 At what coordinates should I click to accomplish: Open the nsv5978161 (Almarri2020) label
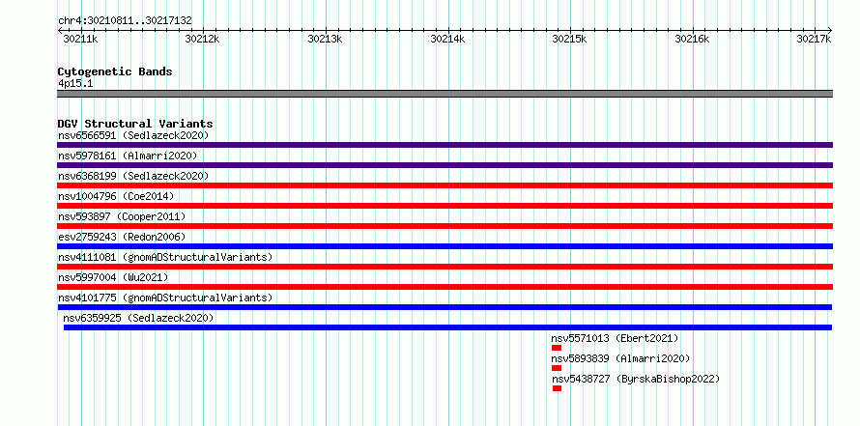point(128,156)
